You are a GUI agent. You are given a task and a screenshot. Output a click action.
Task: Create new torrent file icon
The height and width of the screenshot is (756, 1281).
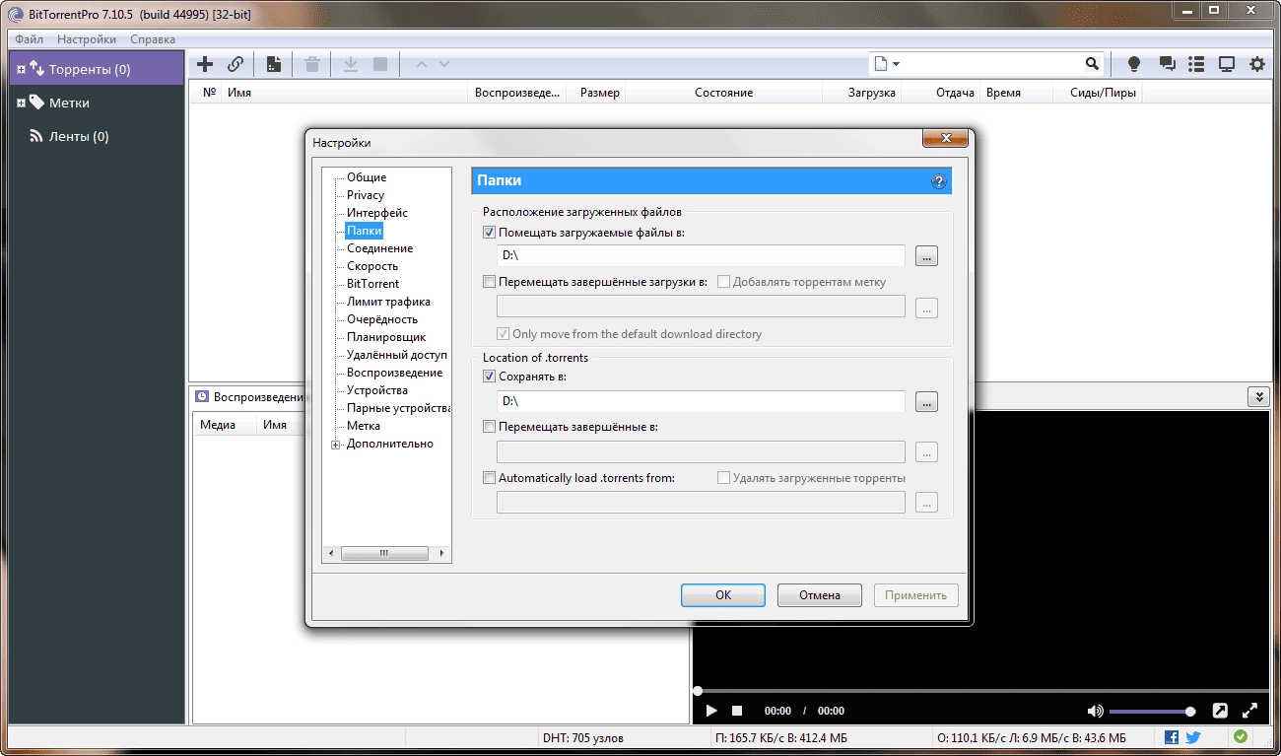tap(274, 64)
